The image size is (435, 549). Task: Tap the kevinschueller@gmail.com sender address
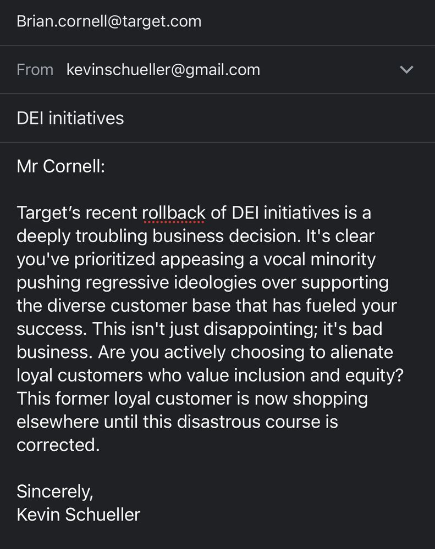coord(163,70)
